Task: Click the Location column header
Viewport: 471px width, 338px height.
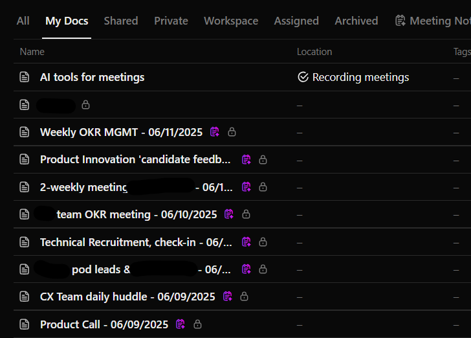Action: (x=314, y=52)
